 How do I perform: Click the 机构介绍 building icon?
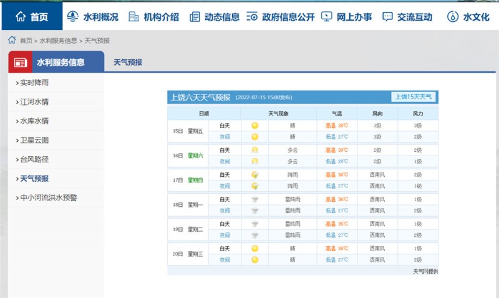point(133,17)
